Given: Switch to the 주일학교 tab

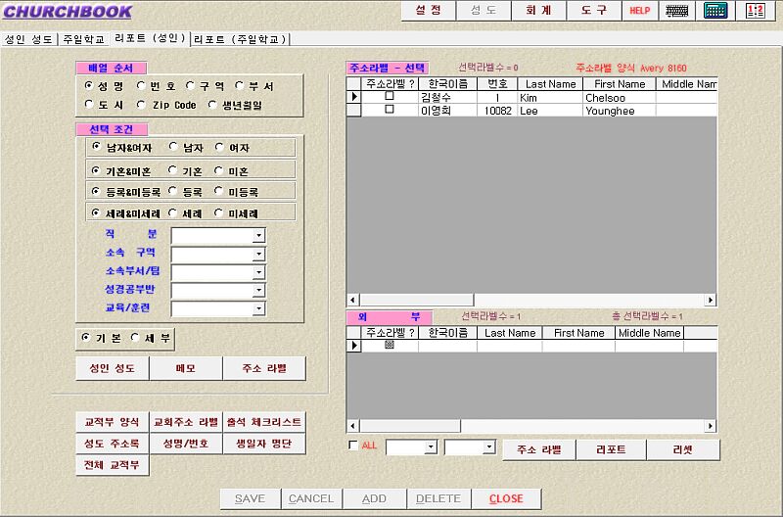Looking at the screenshot, I should coord(83,39).
